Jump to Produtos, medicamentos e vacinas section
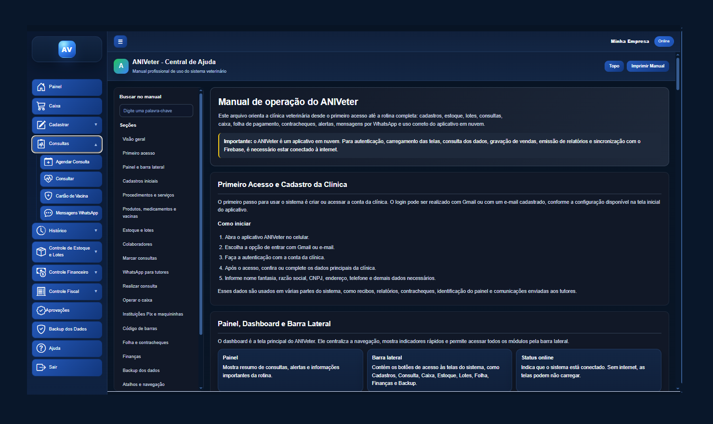Viewport: 713px width, 424px height. click(149, 212)
